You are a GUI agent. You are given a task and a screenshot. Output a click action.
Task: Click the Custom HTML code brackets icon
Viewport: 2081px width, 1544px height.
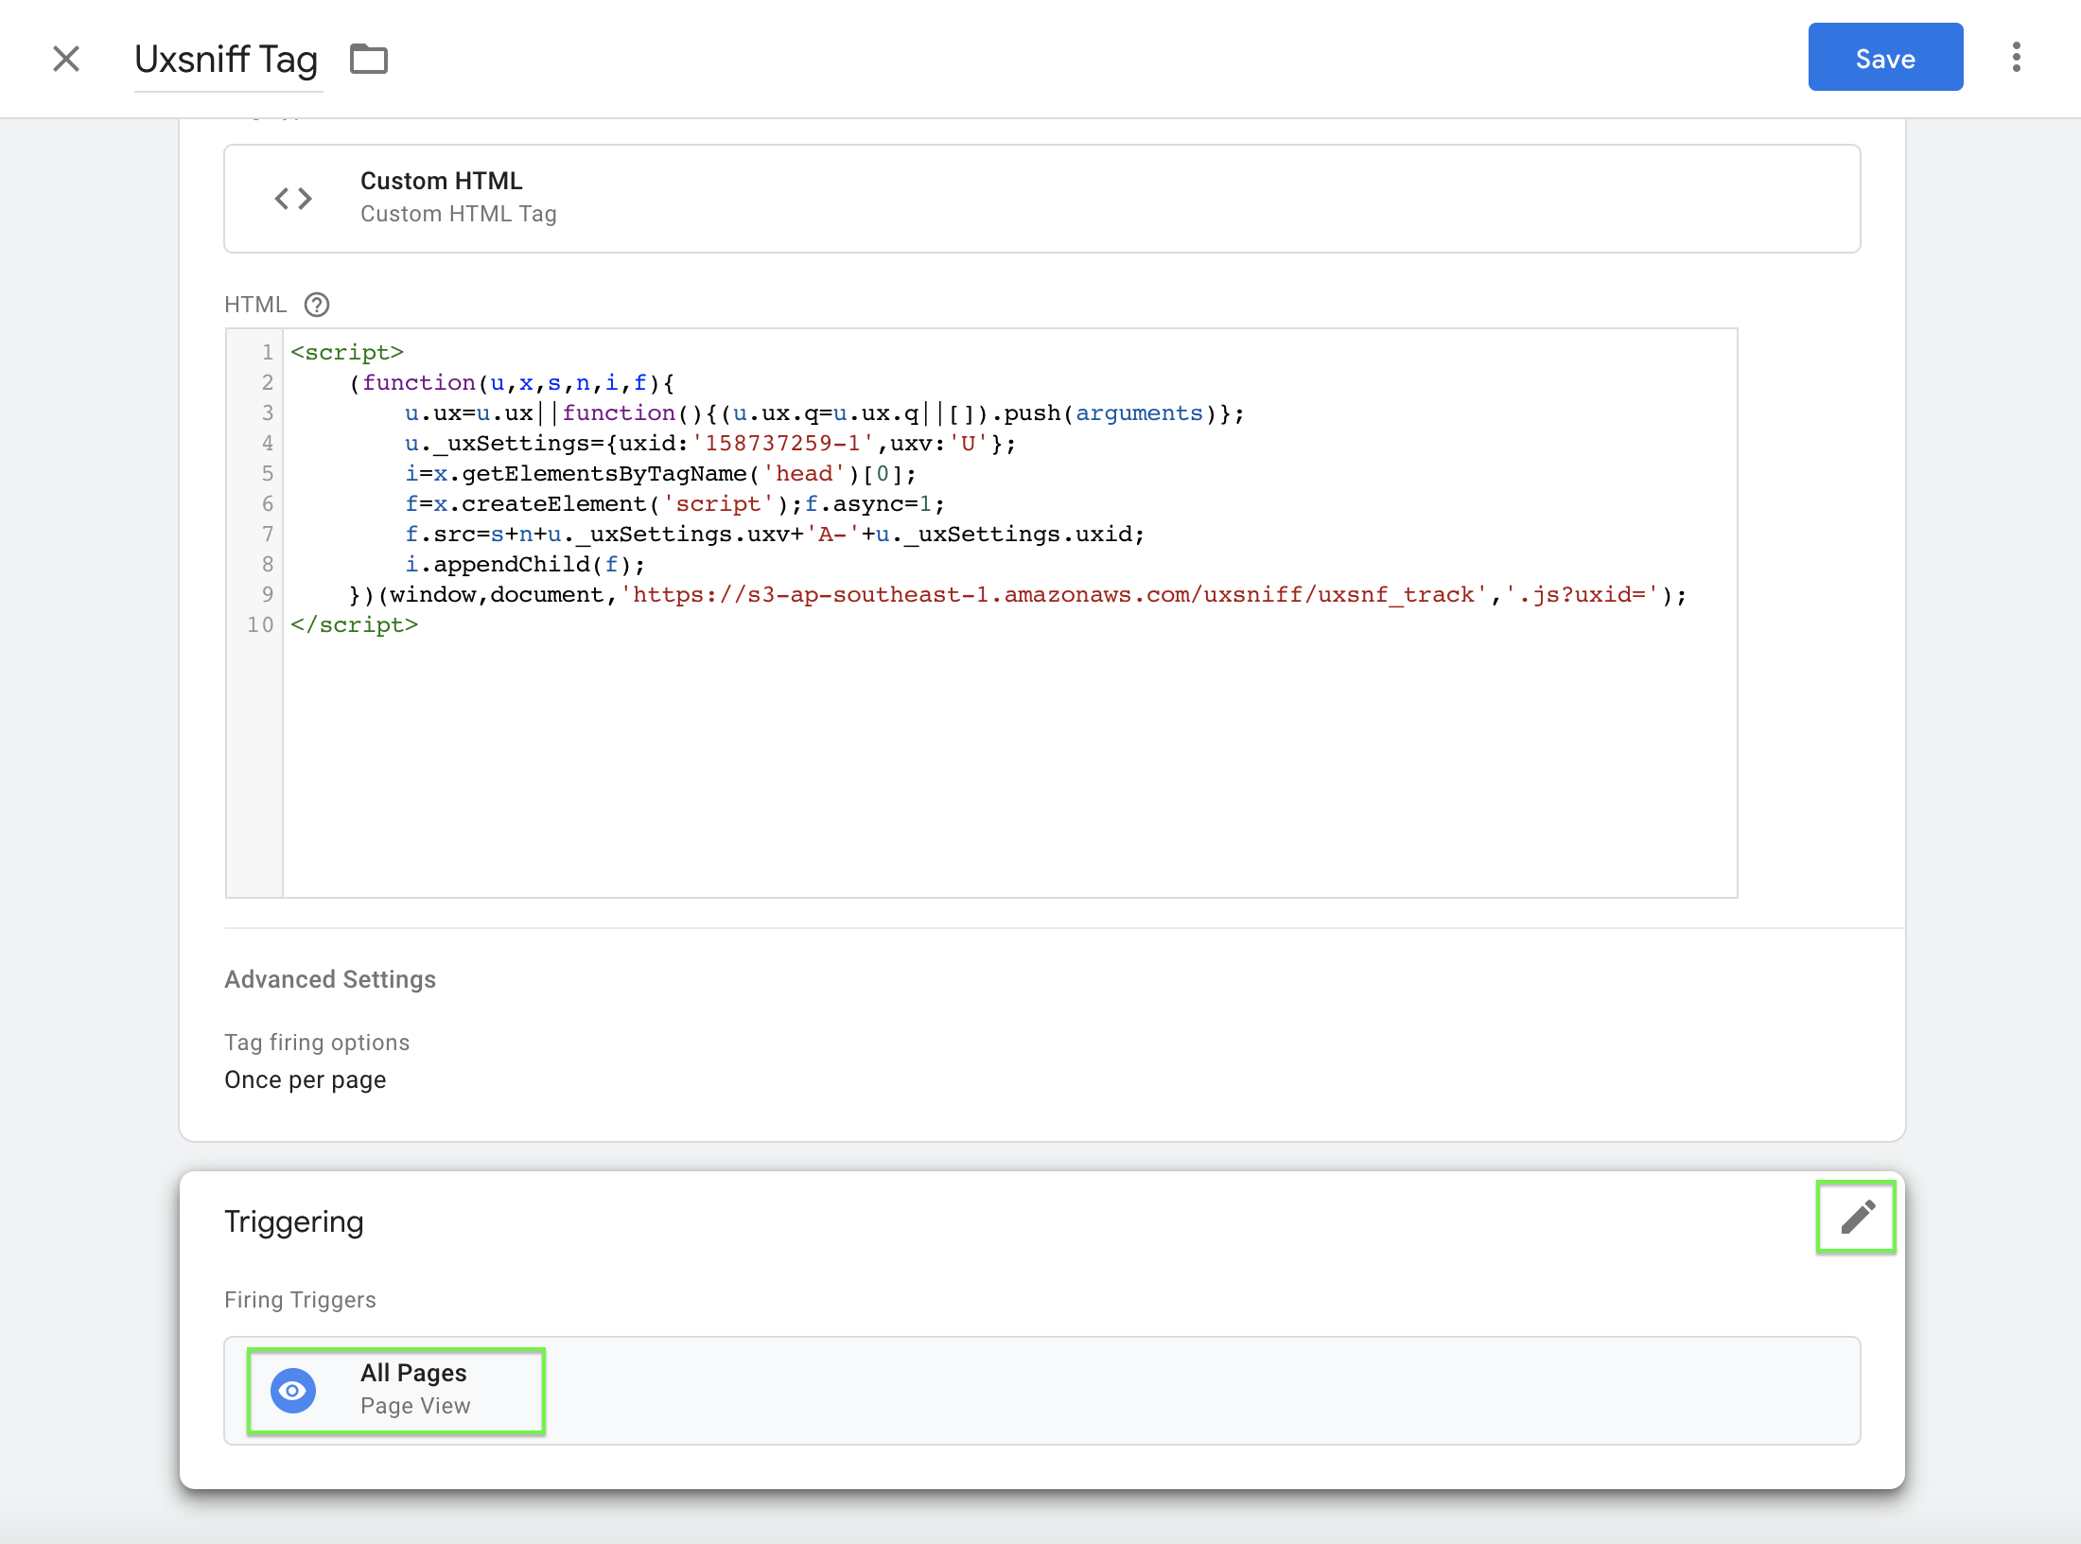[x=293, y=199]
